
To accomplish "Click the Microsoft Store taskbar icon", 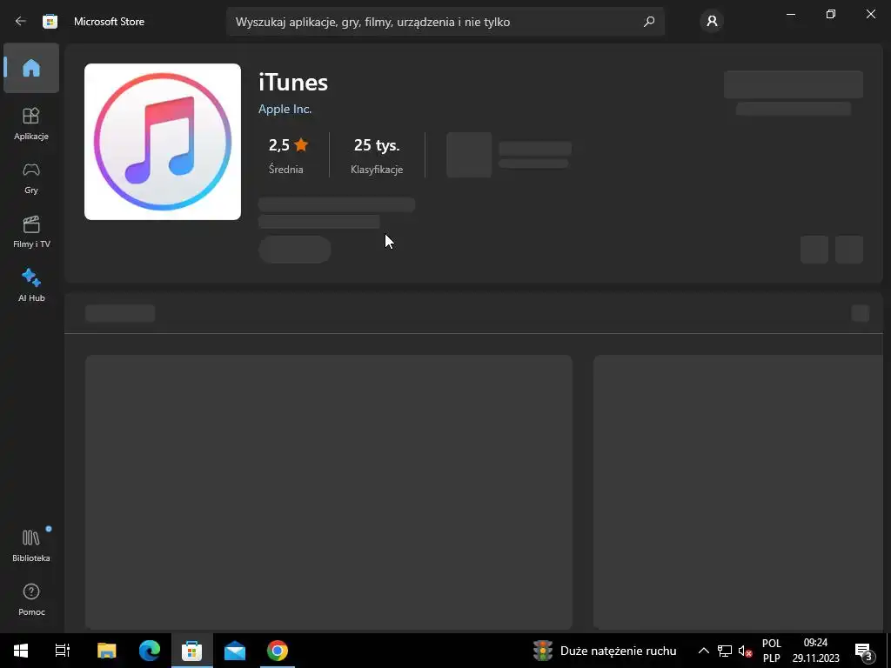I will [192, 651].
